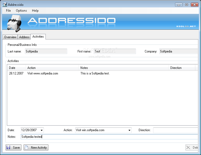Screen dimensions: 201x155
Task: Click the Notes input field
Action: click(109, 137)
